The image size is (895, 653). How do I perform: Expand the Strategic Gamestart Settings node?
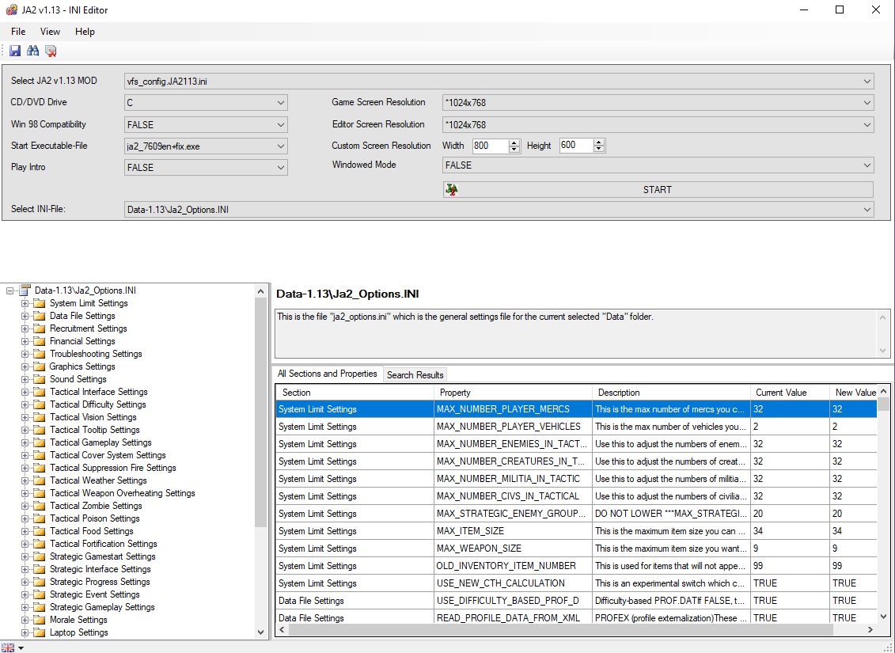tap(25, 556)
